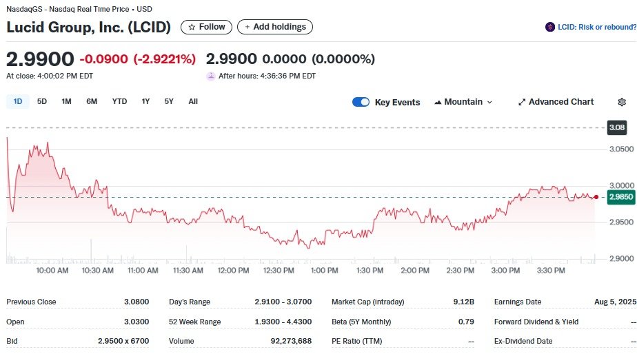Click the 3.08 previous close price label

617,127
